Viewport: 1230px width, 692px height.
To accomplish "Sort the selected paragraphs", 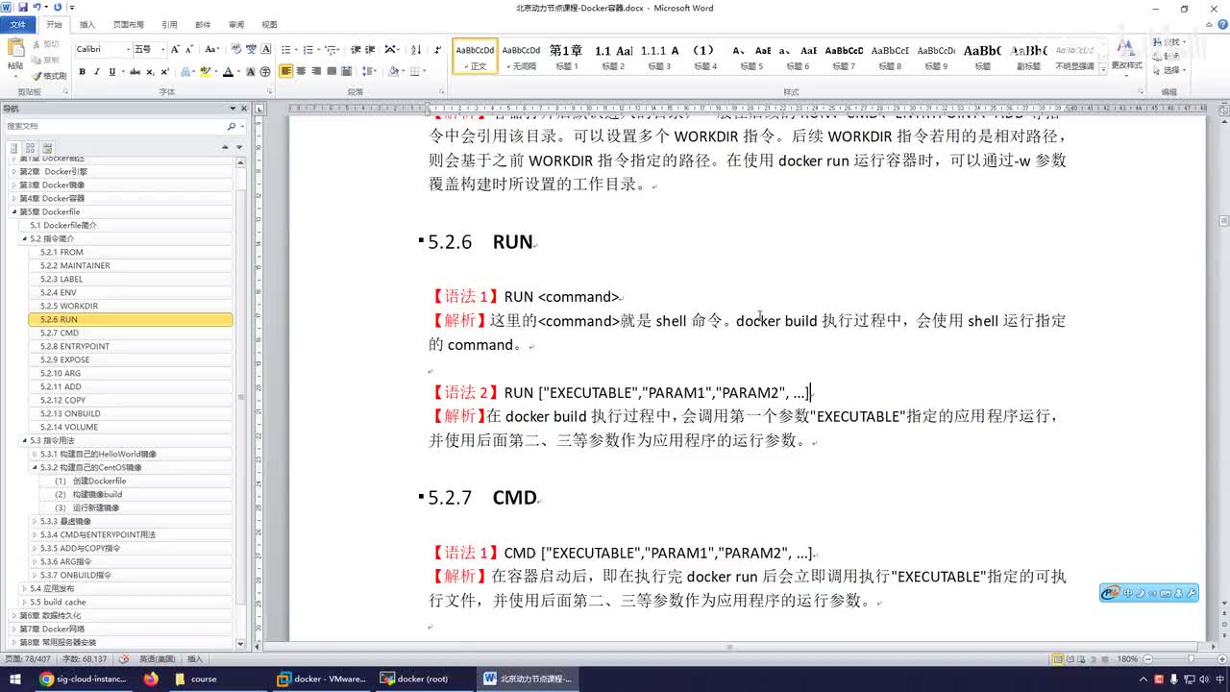I will coord(416,49).
